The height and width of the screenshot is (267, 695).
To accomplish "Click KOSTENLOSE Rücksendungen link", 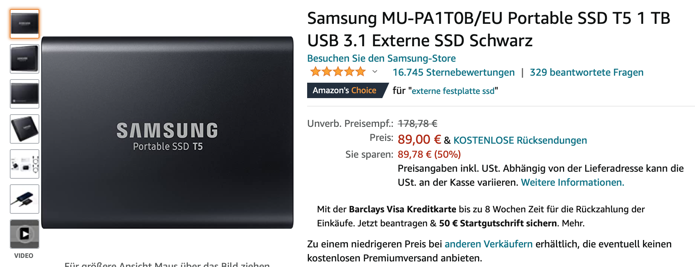I will tap(520, 140).
